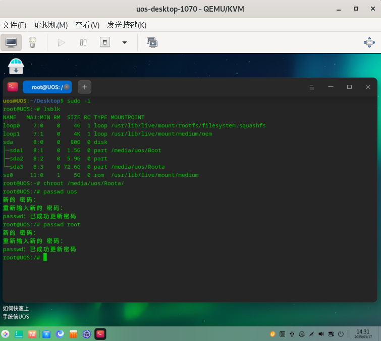The image size is (381, 341).
Task: Open the launcher in the UOS dock
Action: click(x=5, y=334)
